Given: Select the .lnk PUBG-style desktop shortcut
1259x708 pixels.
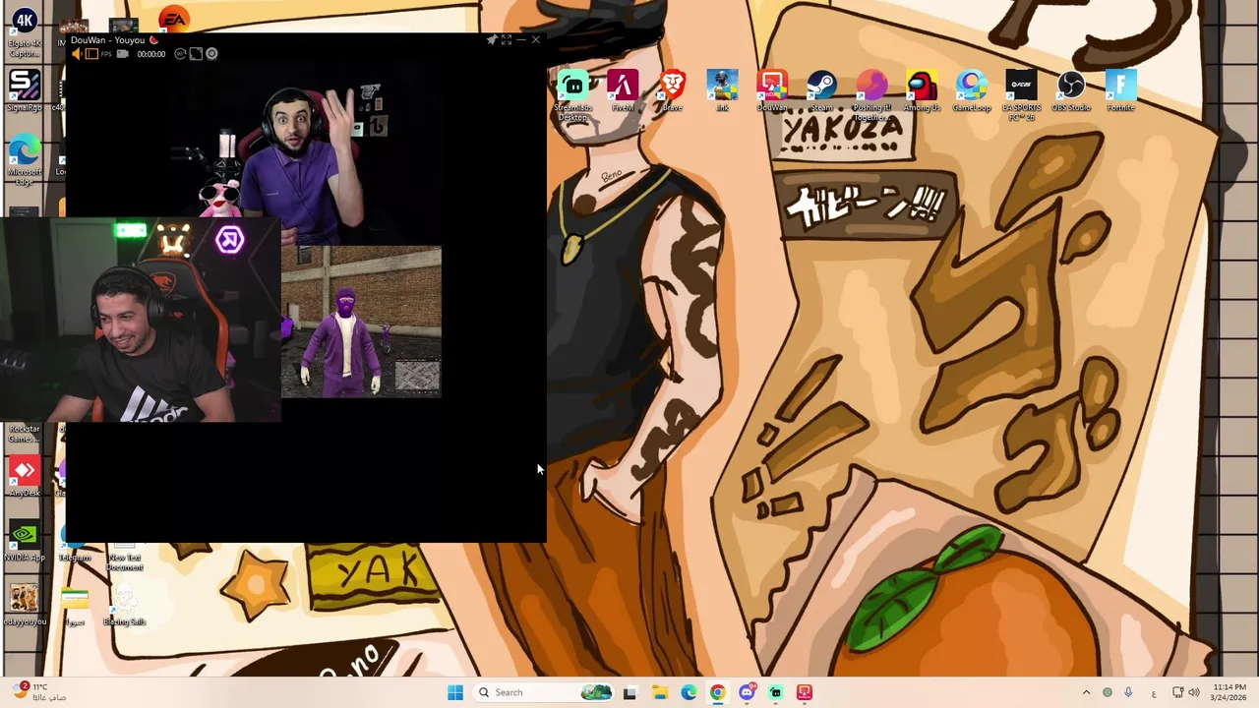Looking at the screenshot, I should click(x=722, y=90).
